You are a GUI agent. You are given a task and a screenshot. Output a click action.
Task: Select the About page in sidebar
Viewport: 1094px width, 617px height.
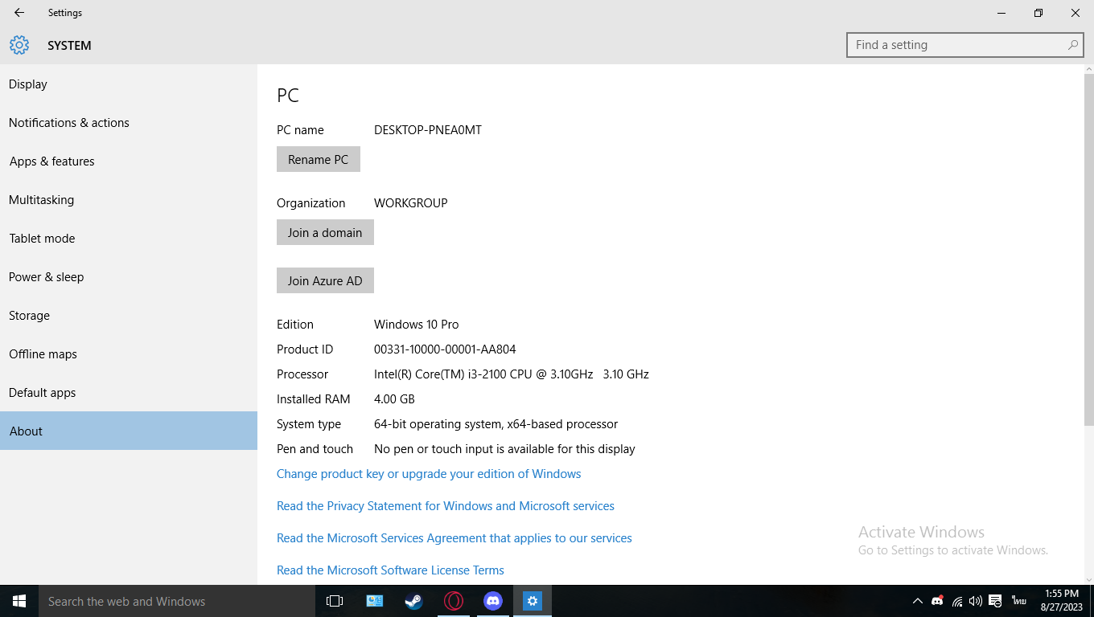click(x=129, y=431)
